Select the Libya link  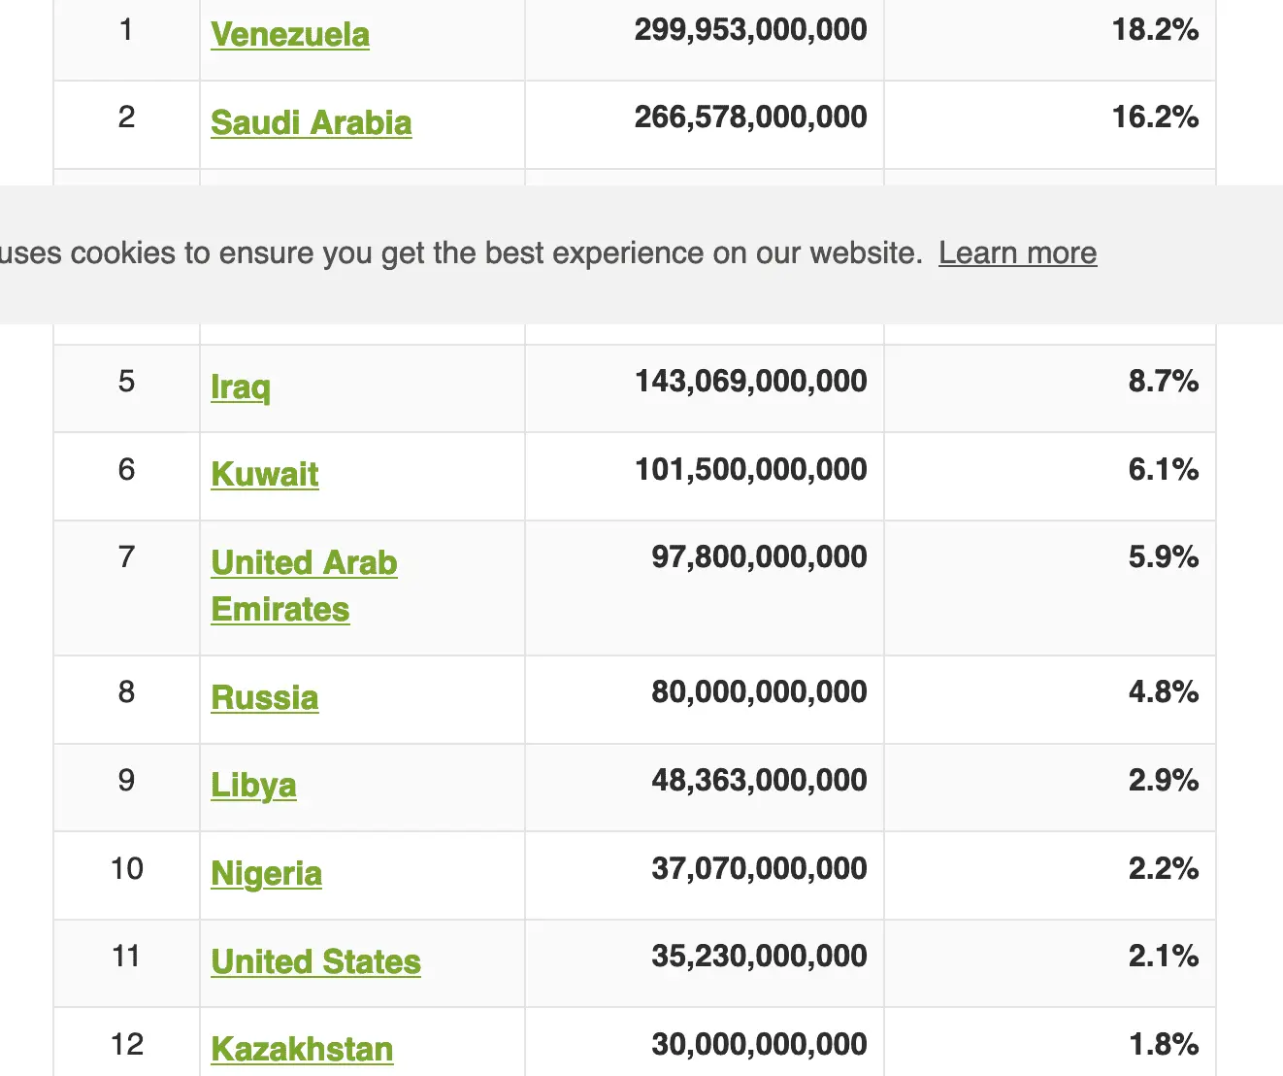click(x=253, y=786)
